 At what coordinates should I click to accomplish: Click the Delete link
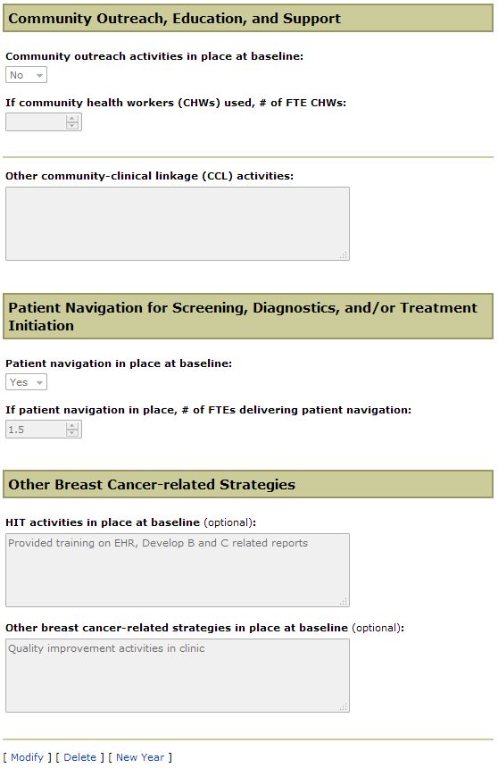tap(79, 757)
